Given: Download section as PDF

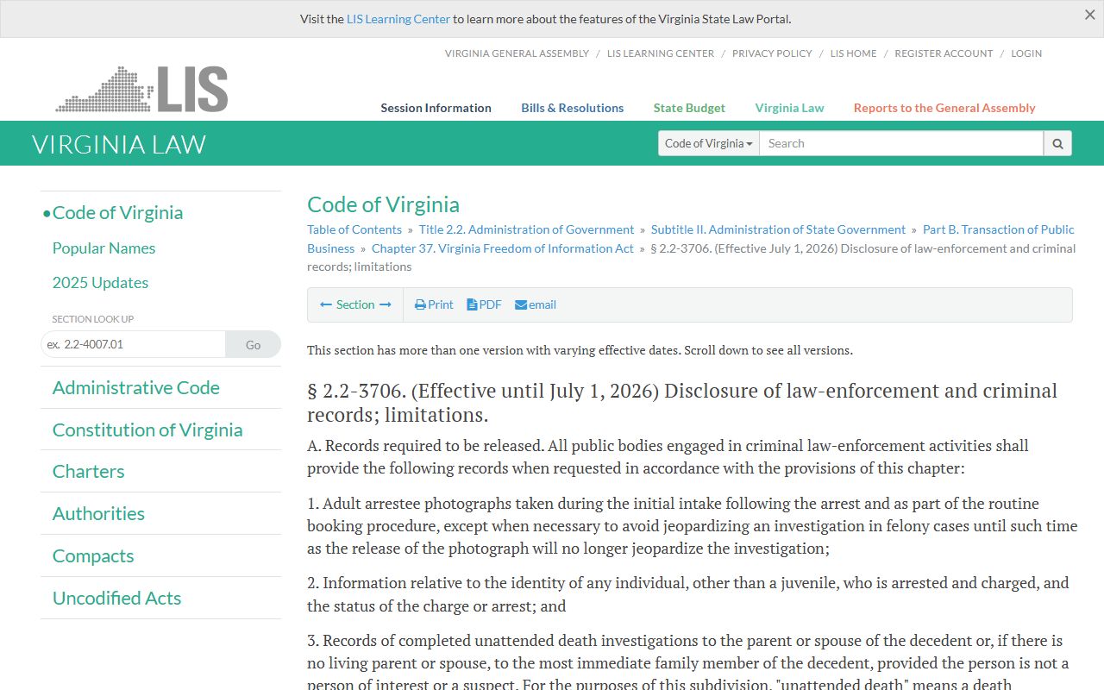Looking at the screenshot, I should pyautogui.click(x=484, y=304).
